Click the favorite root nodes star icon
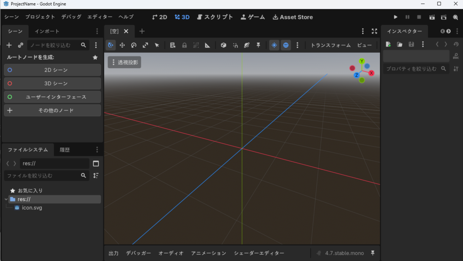The width and height of the screenshot is (463, 261). click(95, 57)
